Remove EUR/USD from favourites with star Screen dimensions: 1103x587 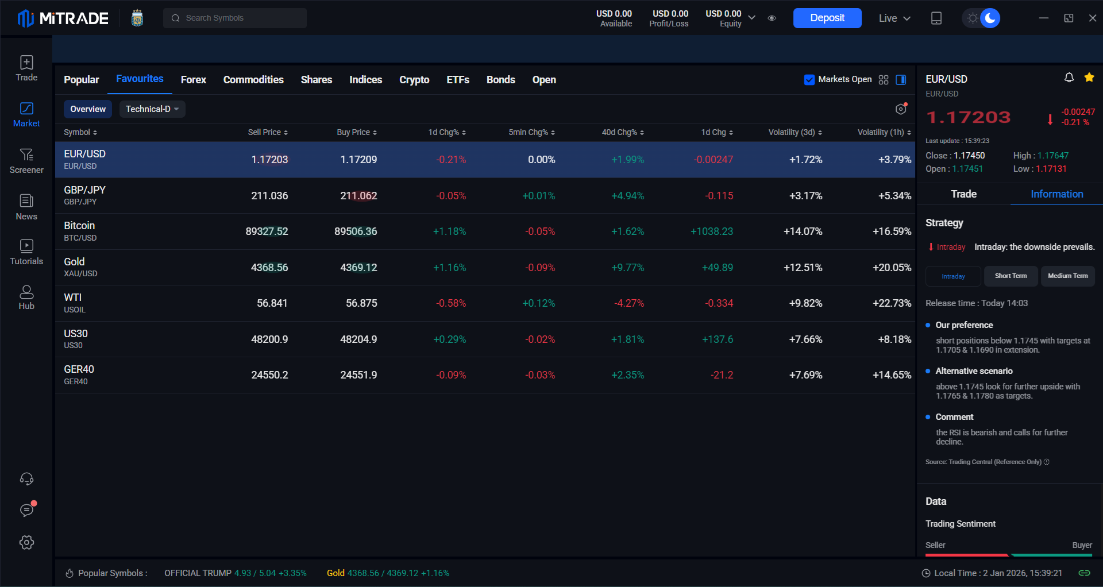pos(1089,78)
